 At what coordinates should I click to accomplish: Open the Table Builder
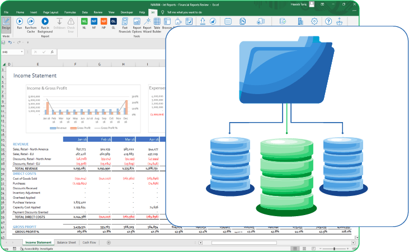coord(157,25)
